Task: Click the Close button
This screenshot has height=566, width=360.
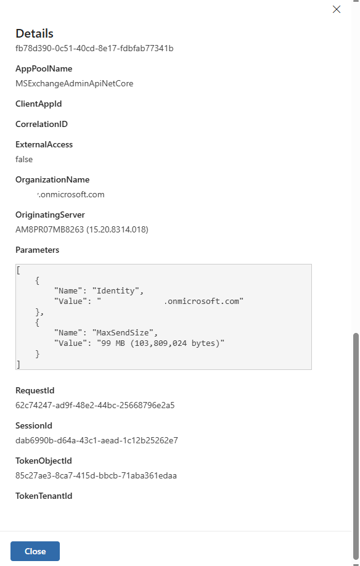Action: (x=35, y=551)
